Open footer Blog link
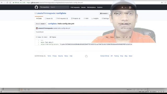 click(x=126, y=56)
